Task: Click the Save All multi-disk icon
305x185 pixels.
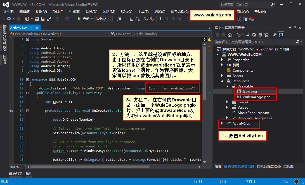Action: (x=49, y=19)
